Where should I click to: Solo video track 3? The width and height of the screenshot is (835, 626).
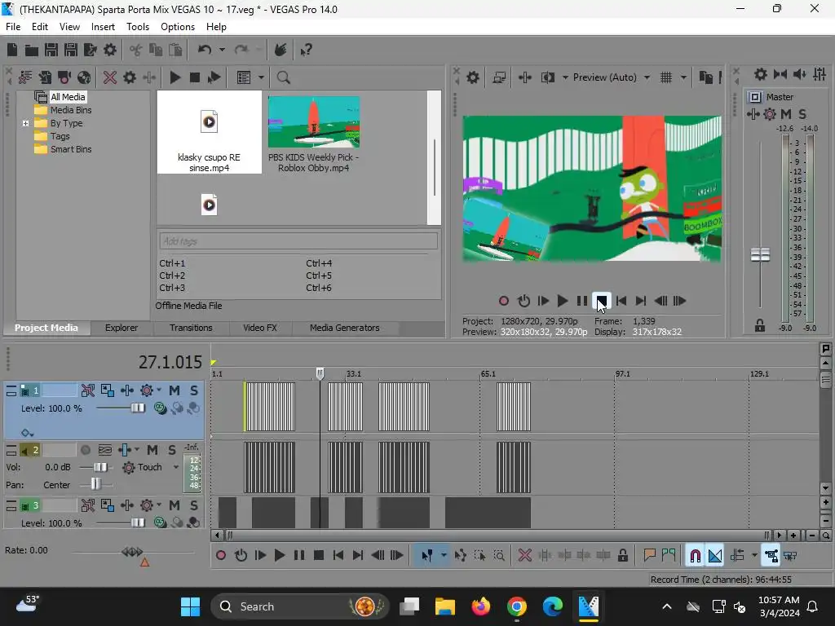click(194, 505)
